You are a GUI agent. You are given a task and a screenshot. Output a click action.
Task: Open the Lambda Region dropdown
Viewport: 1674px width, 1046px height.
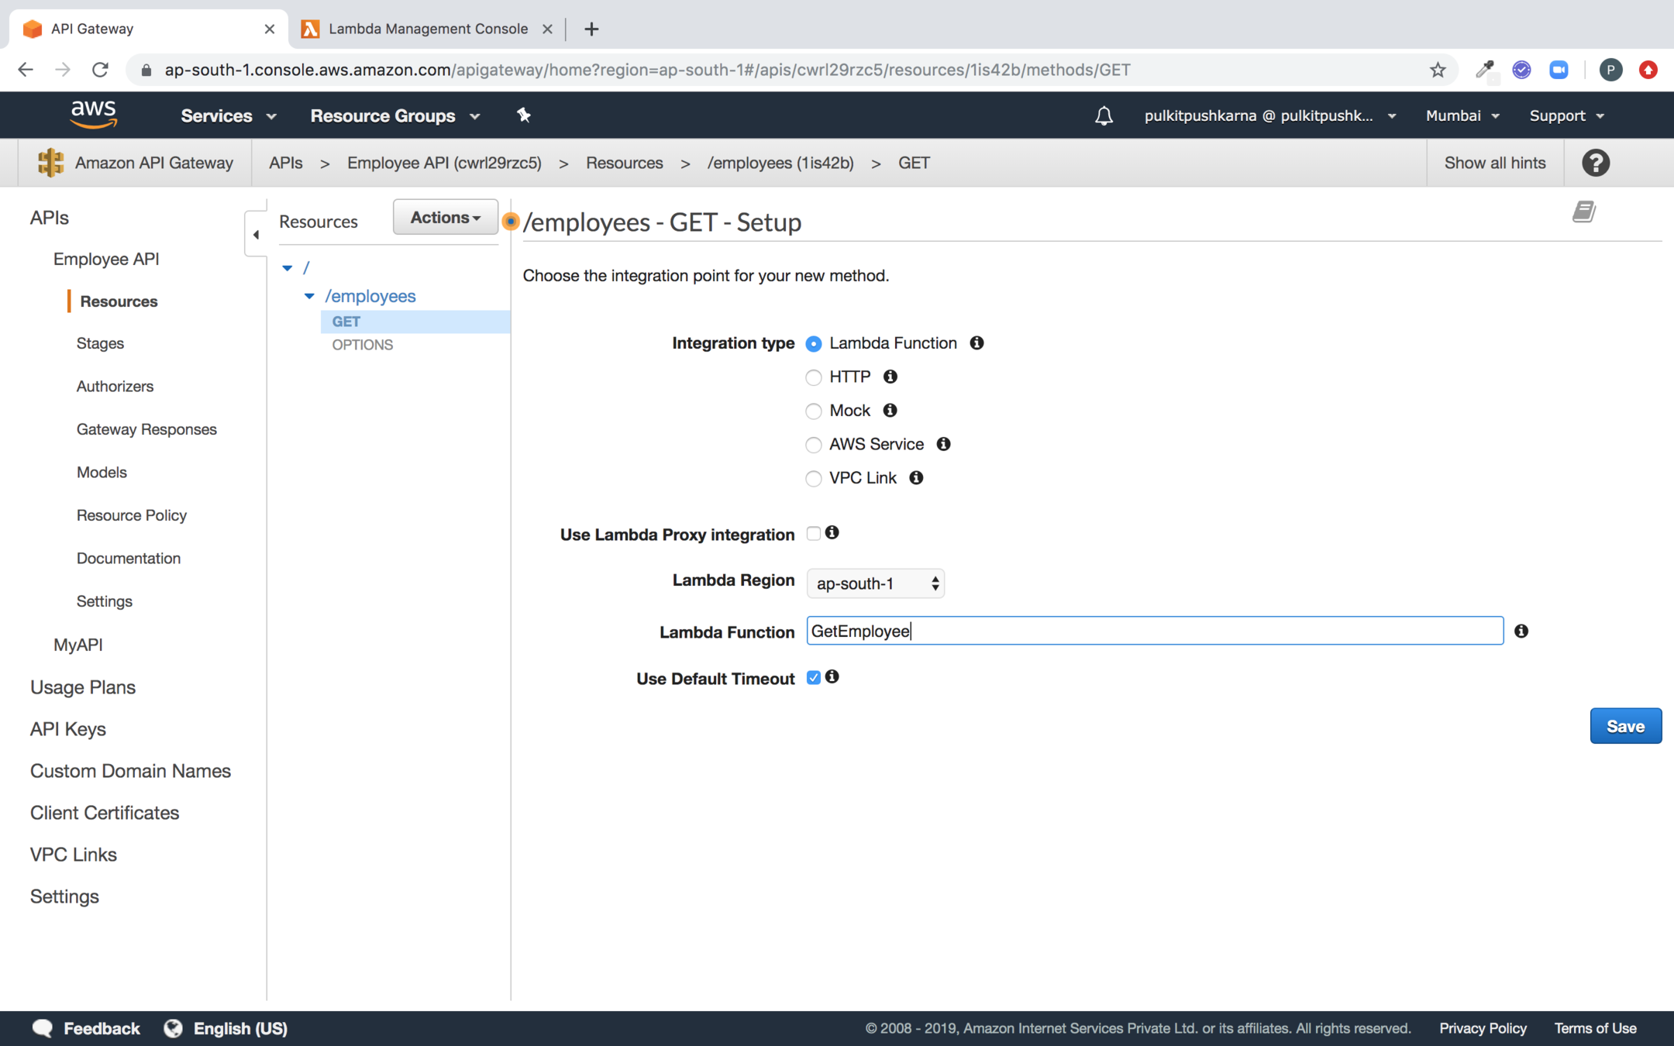point(875,583)
